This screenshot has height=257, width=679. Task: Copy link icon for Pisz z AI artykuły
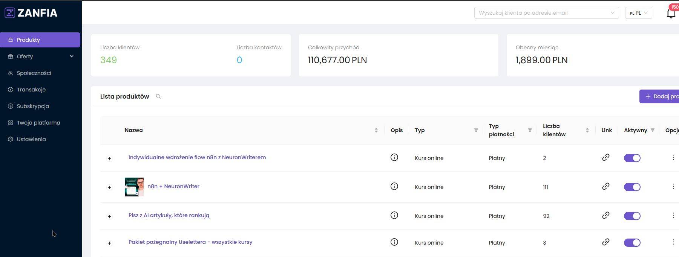tap(605, 215)
